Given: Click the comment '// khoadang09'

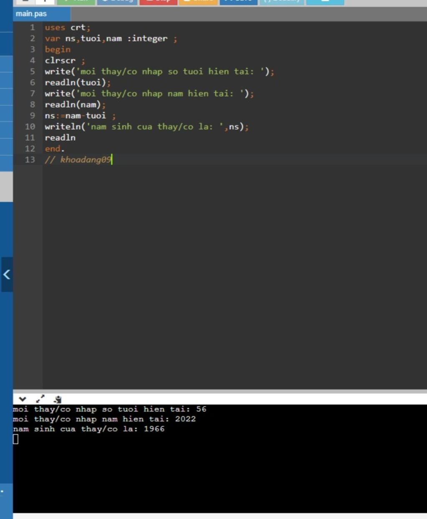Looking at the screenshot, I should pyautogui.click(x=78, y=160).
